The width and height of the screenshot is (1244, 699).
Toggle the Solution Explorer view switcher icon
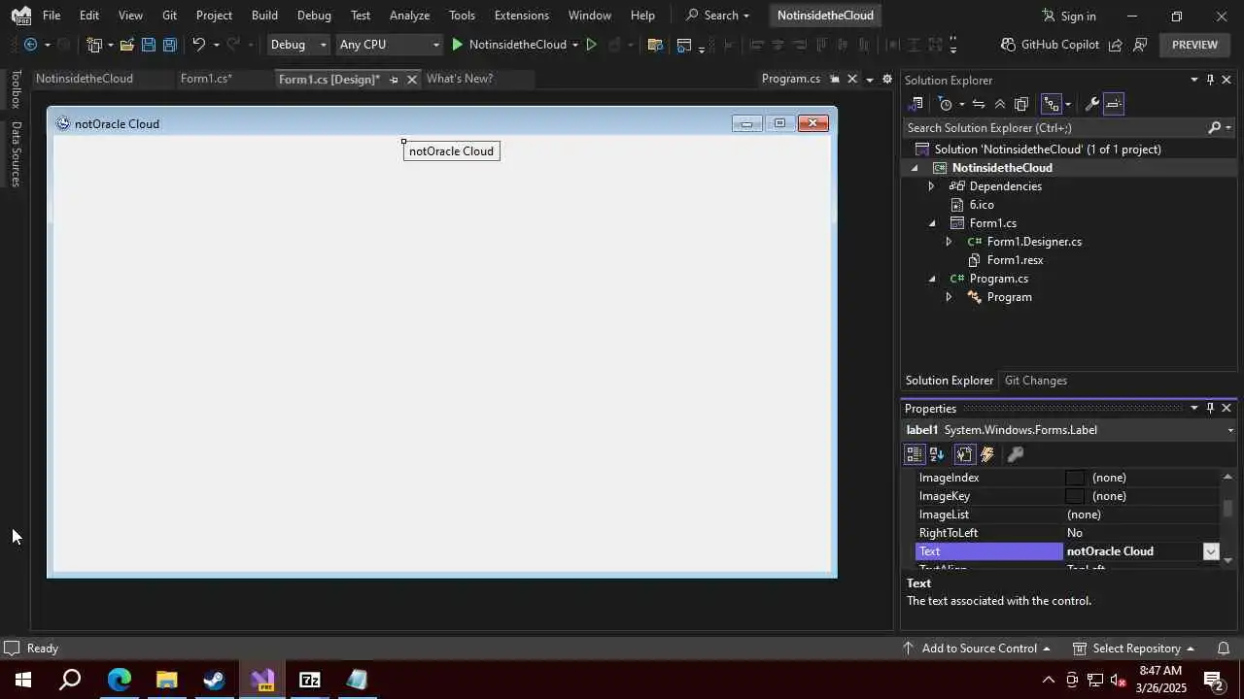click(916, 104)
